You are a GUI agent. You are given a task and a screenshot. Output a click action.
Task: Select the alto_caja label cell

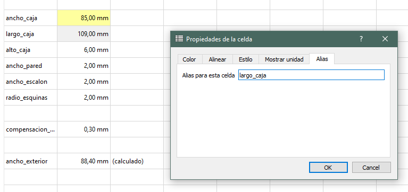point(30,50)
